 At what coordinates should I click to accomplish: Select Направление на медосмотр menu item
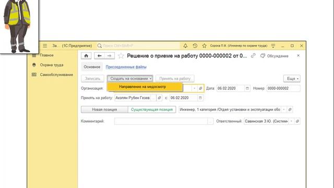[x=145, y=87]
